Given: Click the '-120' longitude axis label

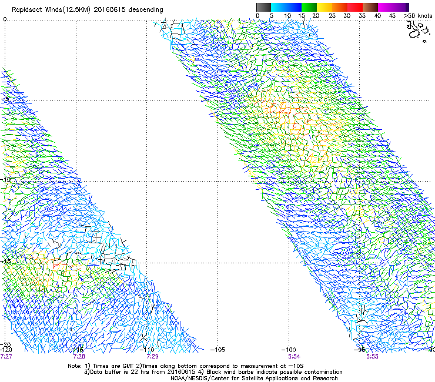Looking at the screenshot, I should [x=6, y=350].
